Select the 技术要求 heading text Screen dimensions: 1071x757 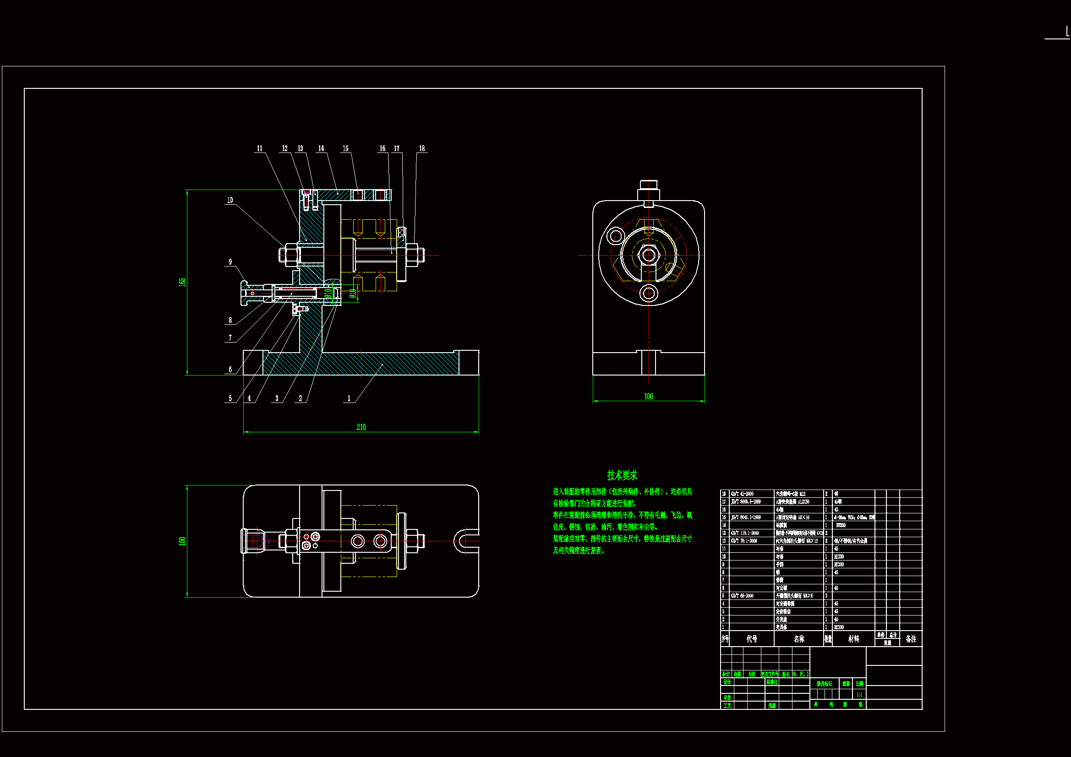(622, 475)
